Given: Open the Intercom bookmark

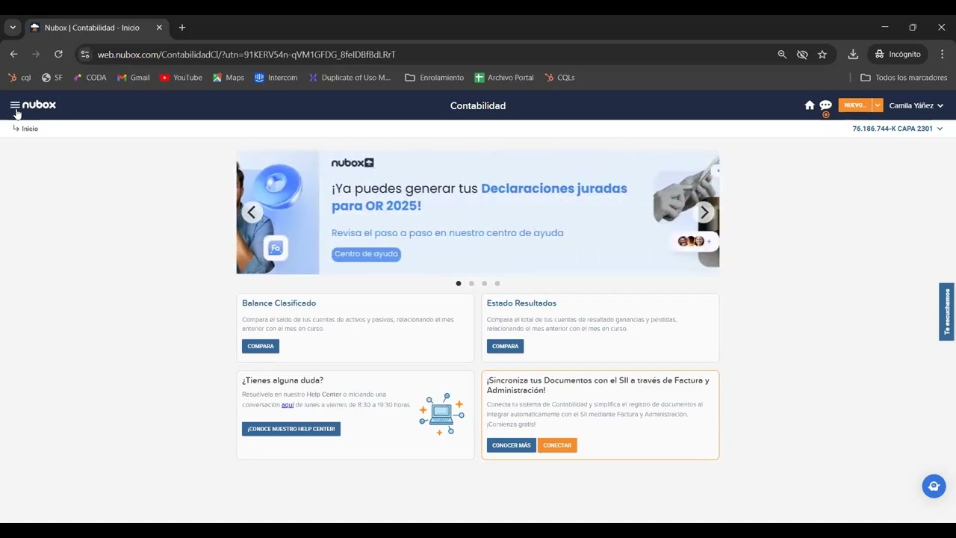Looking at the screenshot, I should (x=276, y=78).
